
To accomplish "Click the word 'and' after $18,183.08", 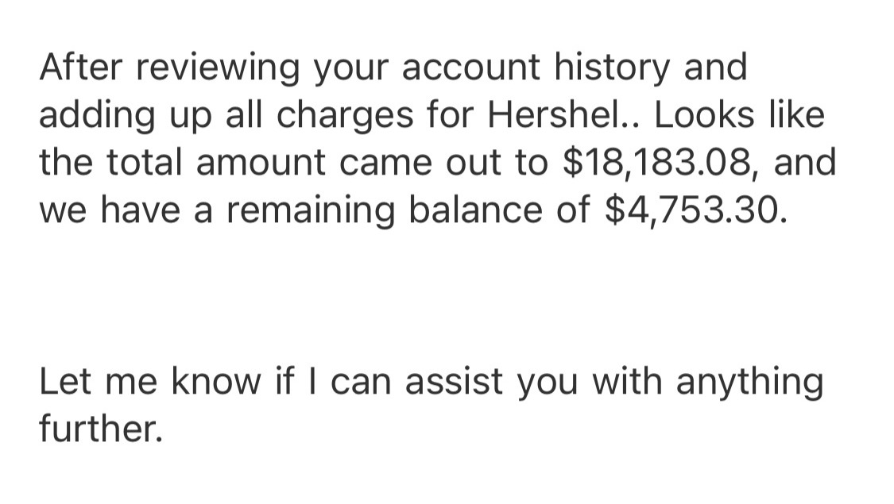I will tap(804, 162).
